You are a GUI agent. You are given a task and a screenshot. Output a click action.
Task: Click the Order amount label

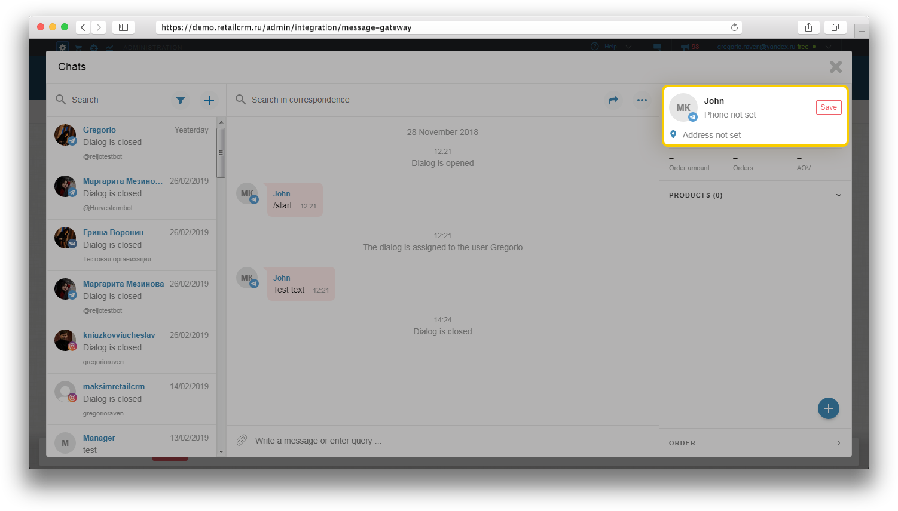coord(689,168)
